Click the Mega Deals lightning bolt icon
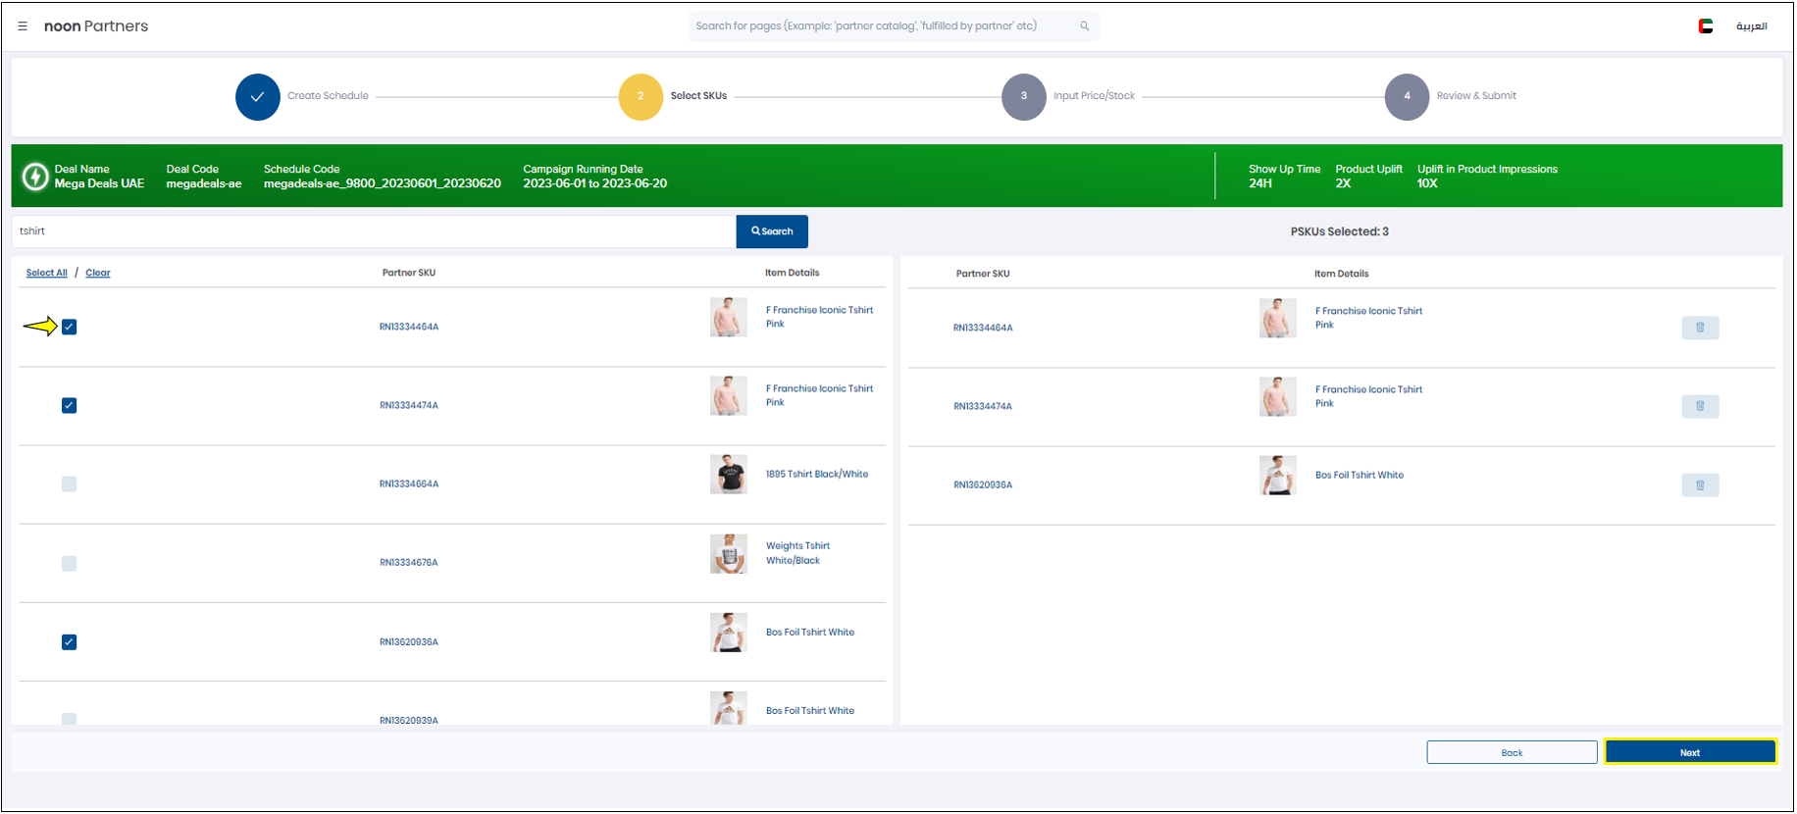This screenshot has height=814, width=1797. (x=35, y=177)
